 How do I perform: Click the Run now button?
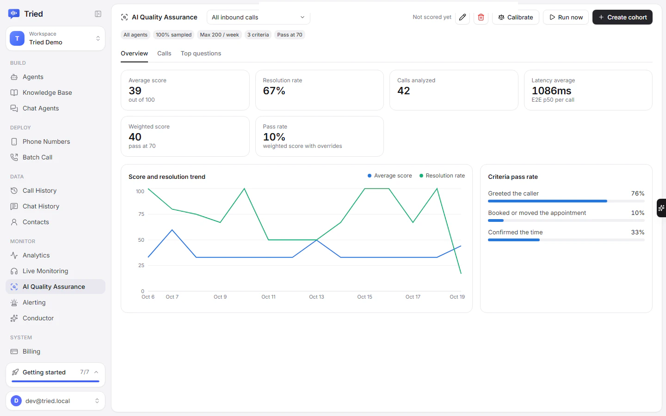coord(566,17)
